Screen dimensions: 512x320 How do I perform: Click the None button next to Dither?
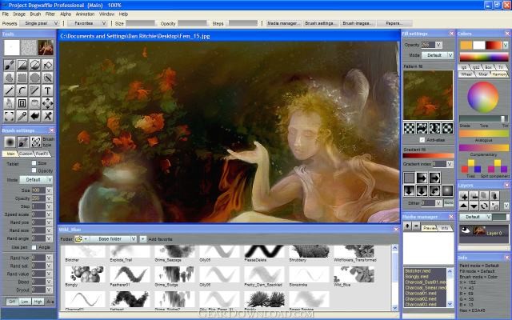tap(449, 202)
